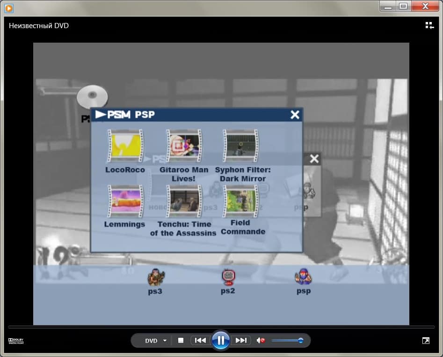Select the ps3 character icon

pyautogui.click(x=156, y=277)
